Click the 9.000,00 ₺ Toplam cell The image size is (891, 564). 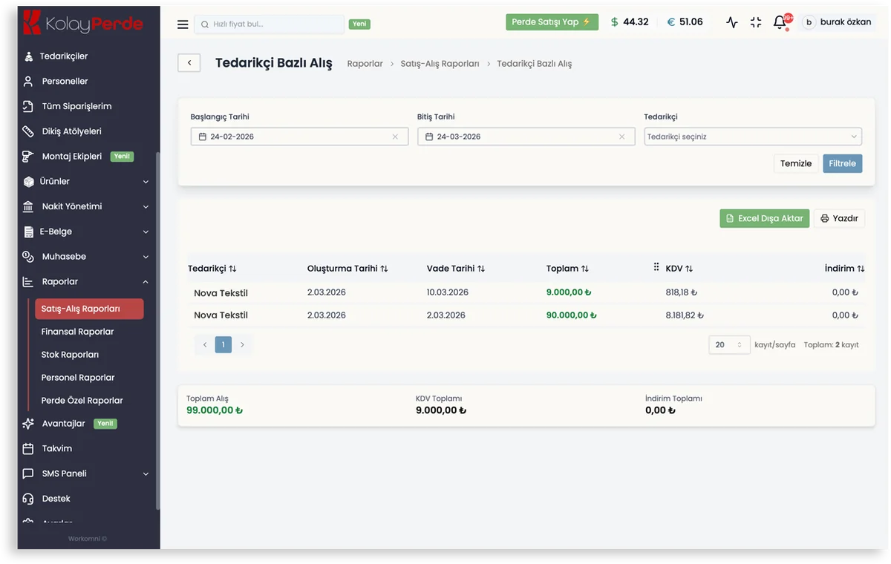(569, 292)
